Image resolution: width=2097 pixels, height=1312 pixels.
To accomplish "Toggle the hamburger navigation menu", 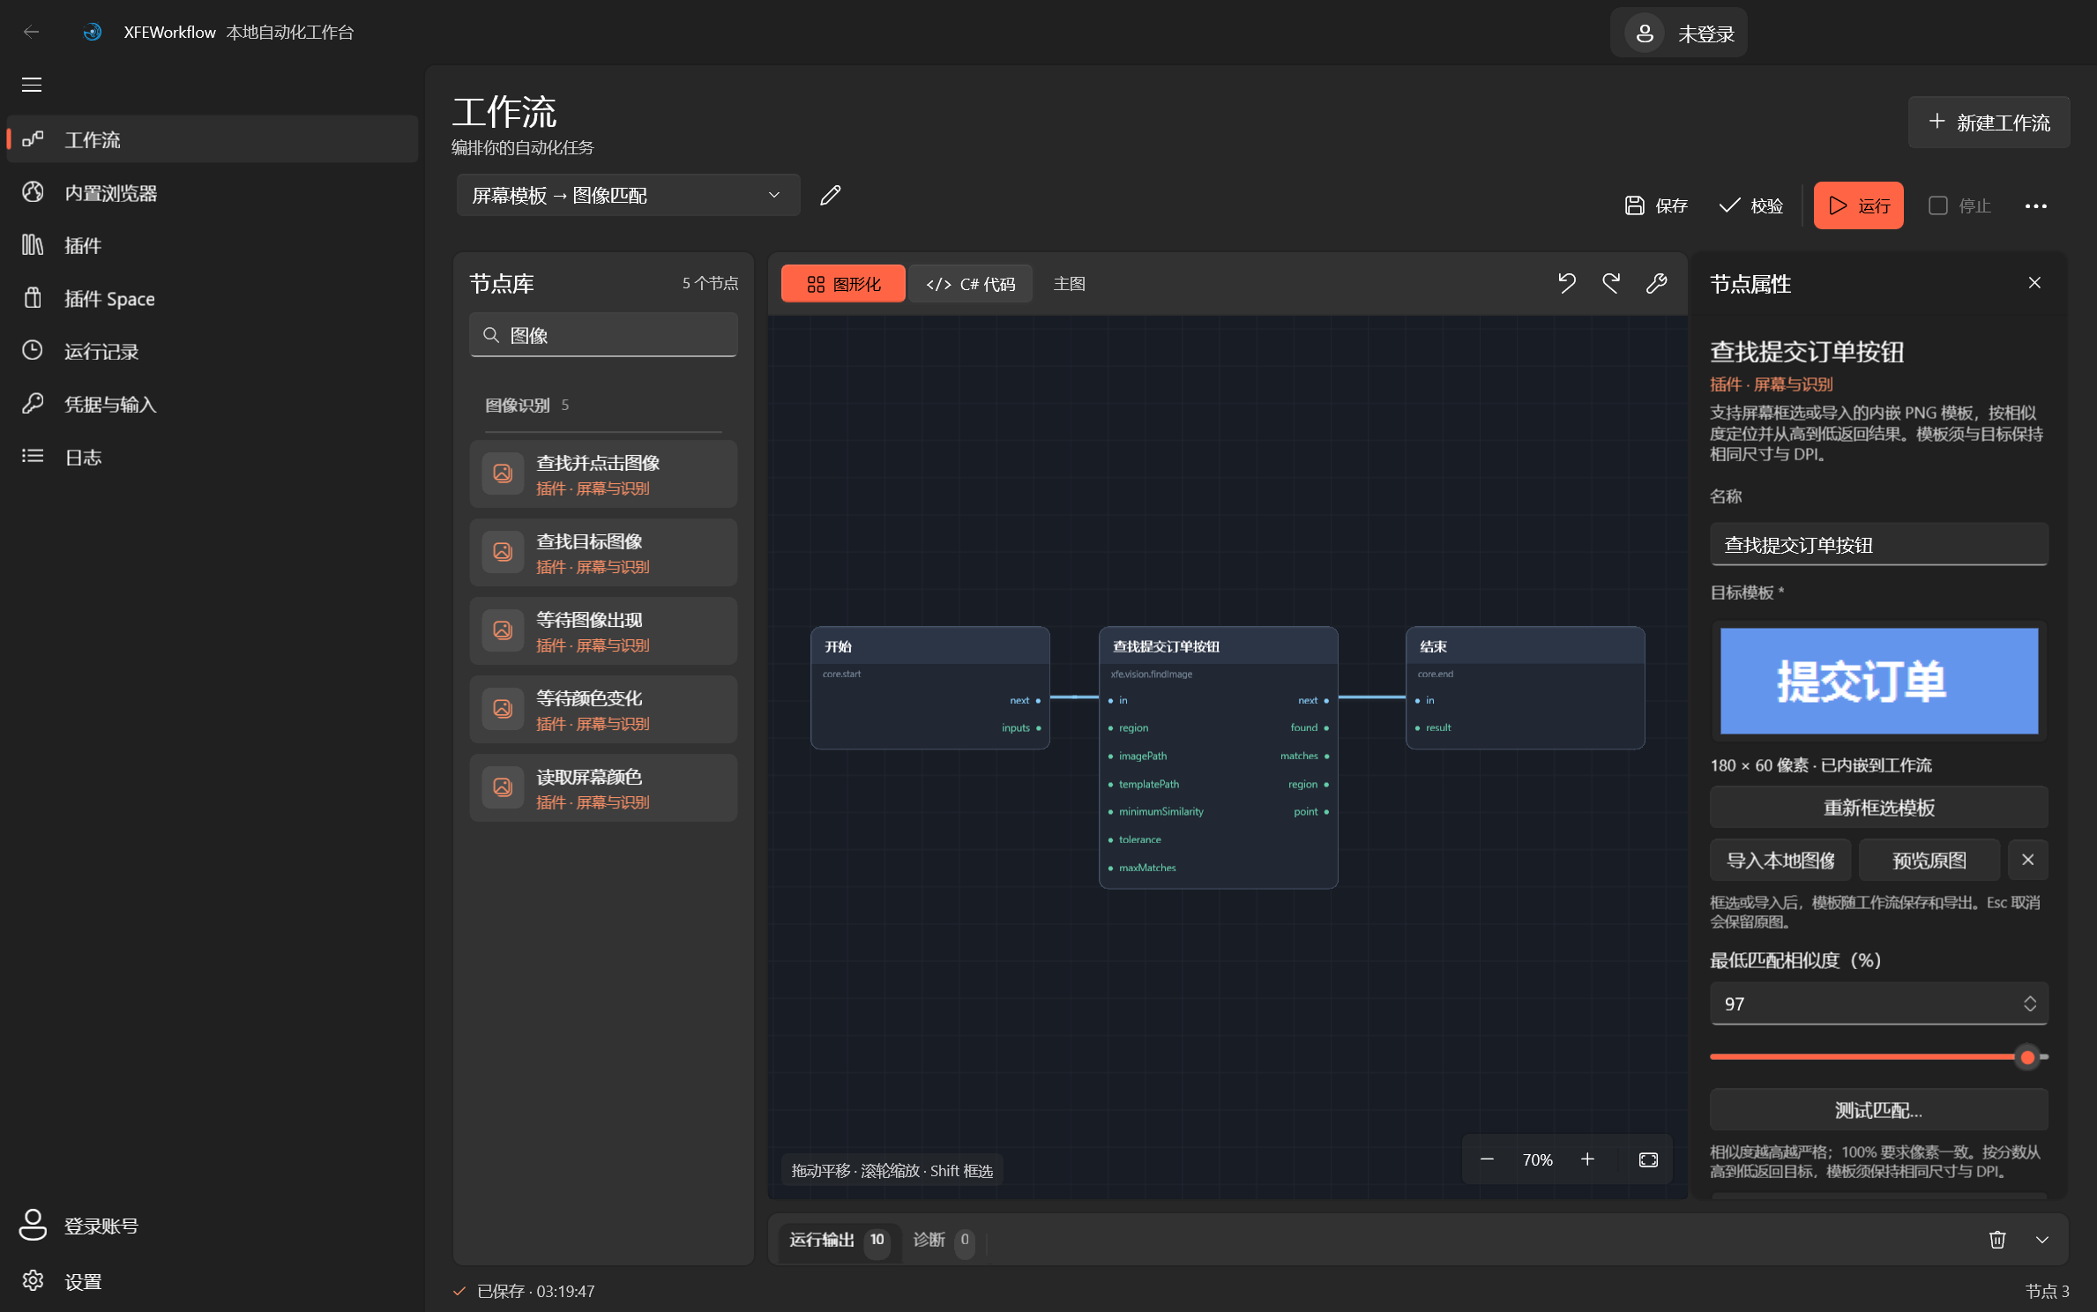I will pos(32,85).
